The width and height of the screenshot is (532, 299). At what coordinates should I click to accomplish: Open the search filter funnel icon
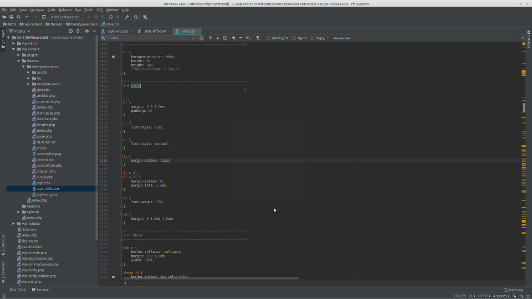point(258,38)
